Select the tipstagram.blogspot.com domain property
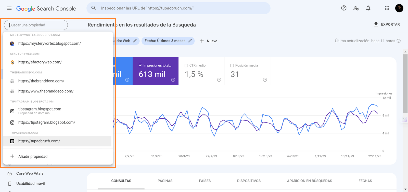The image size is (408, 192). click(x=57, y=111)
